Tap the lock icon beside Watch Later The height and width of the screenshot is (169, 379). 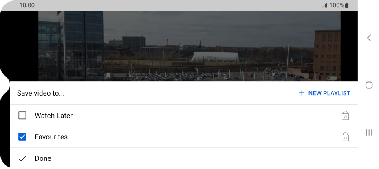point(345,116)
